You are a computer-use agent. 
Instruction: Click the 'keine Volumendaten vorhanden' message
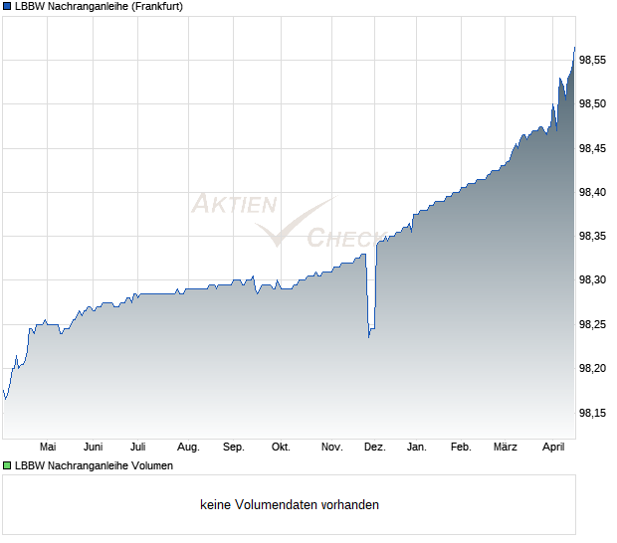(x=290, y=505)
